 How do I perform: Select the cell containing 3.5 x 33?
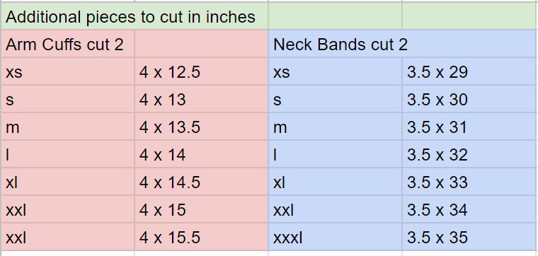pos(469,182)
